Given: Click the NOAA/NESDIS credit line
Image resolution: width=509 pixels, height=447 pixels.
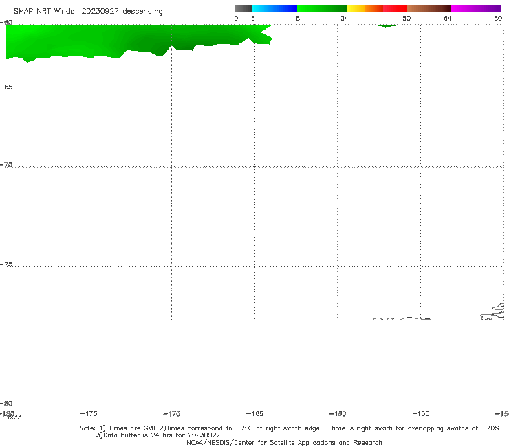Looking at the screenshot, I should coord(284,443).
